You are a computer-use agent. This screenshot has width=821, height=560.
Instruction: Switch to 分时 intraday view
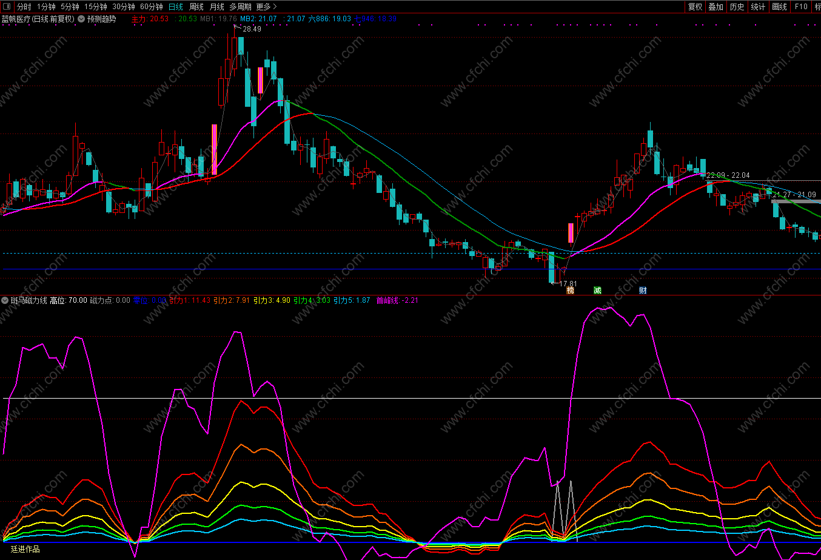pyautogui.click(x=24, y=7)
